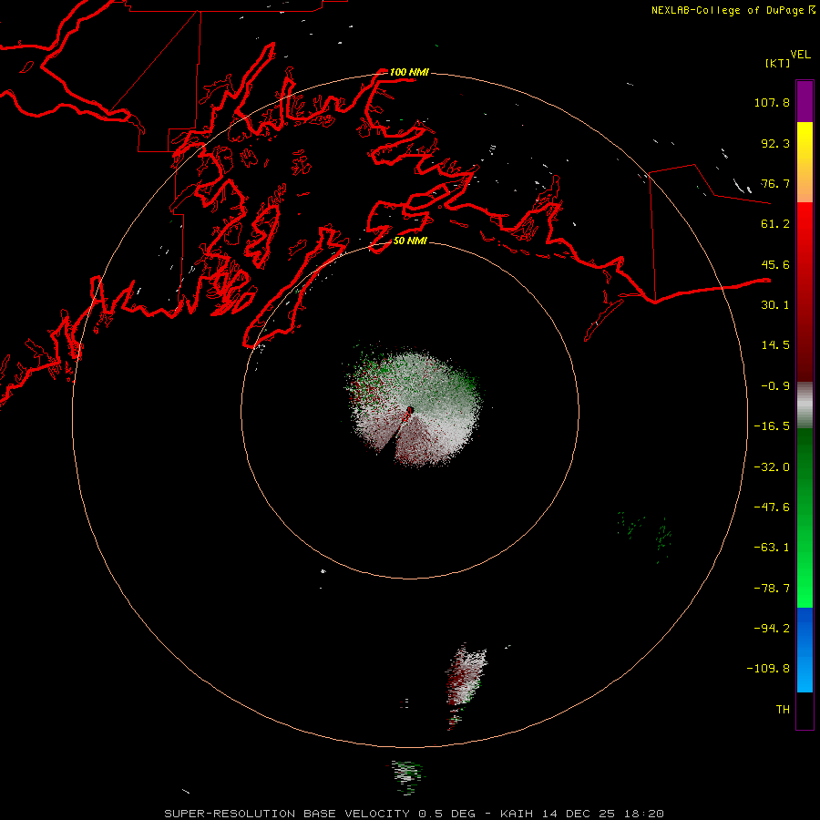
Task: Click the -109.8 velocity scale value
Action: pos(768,669)
